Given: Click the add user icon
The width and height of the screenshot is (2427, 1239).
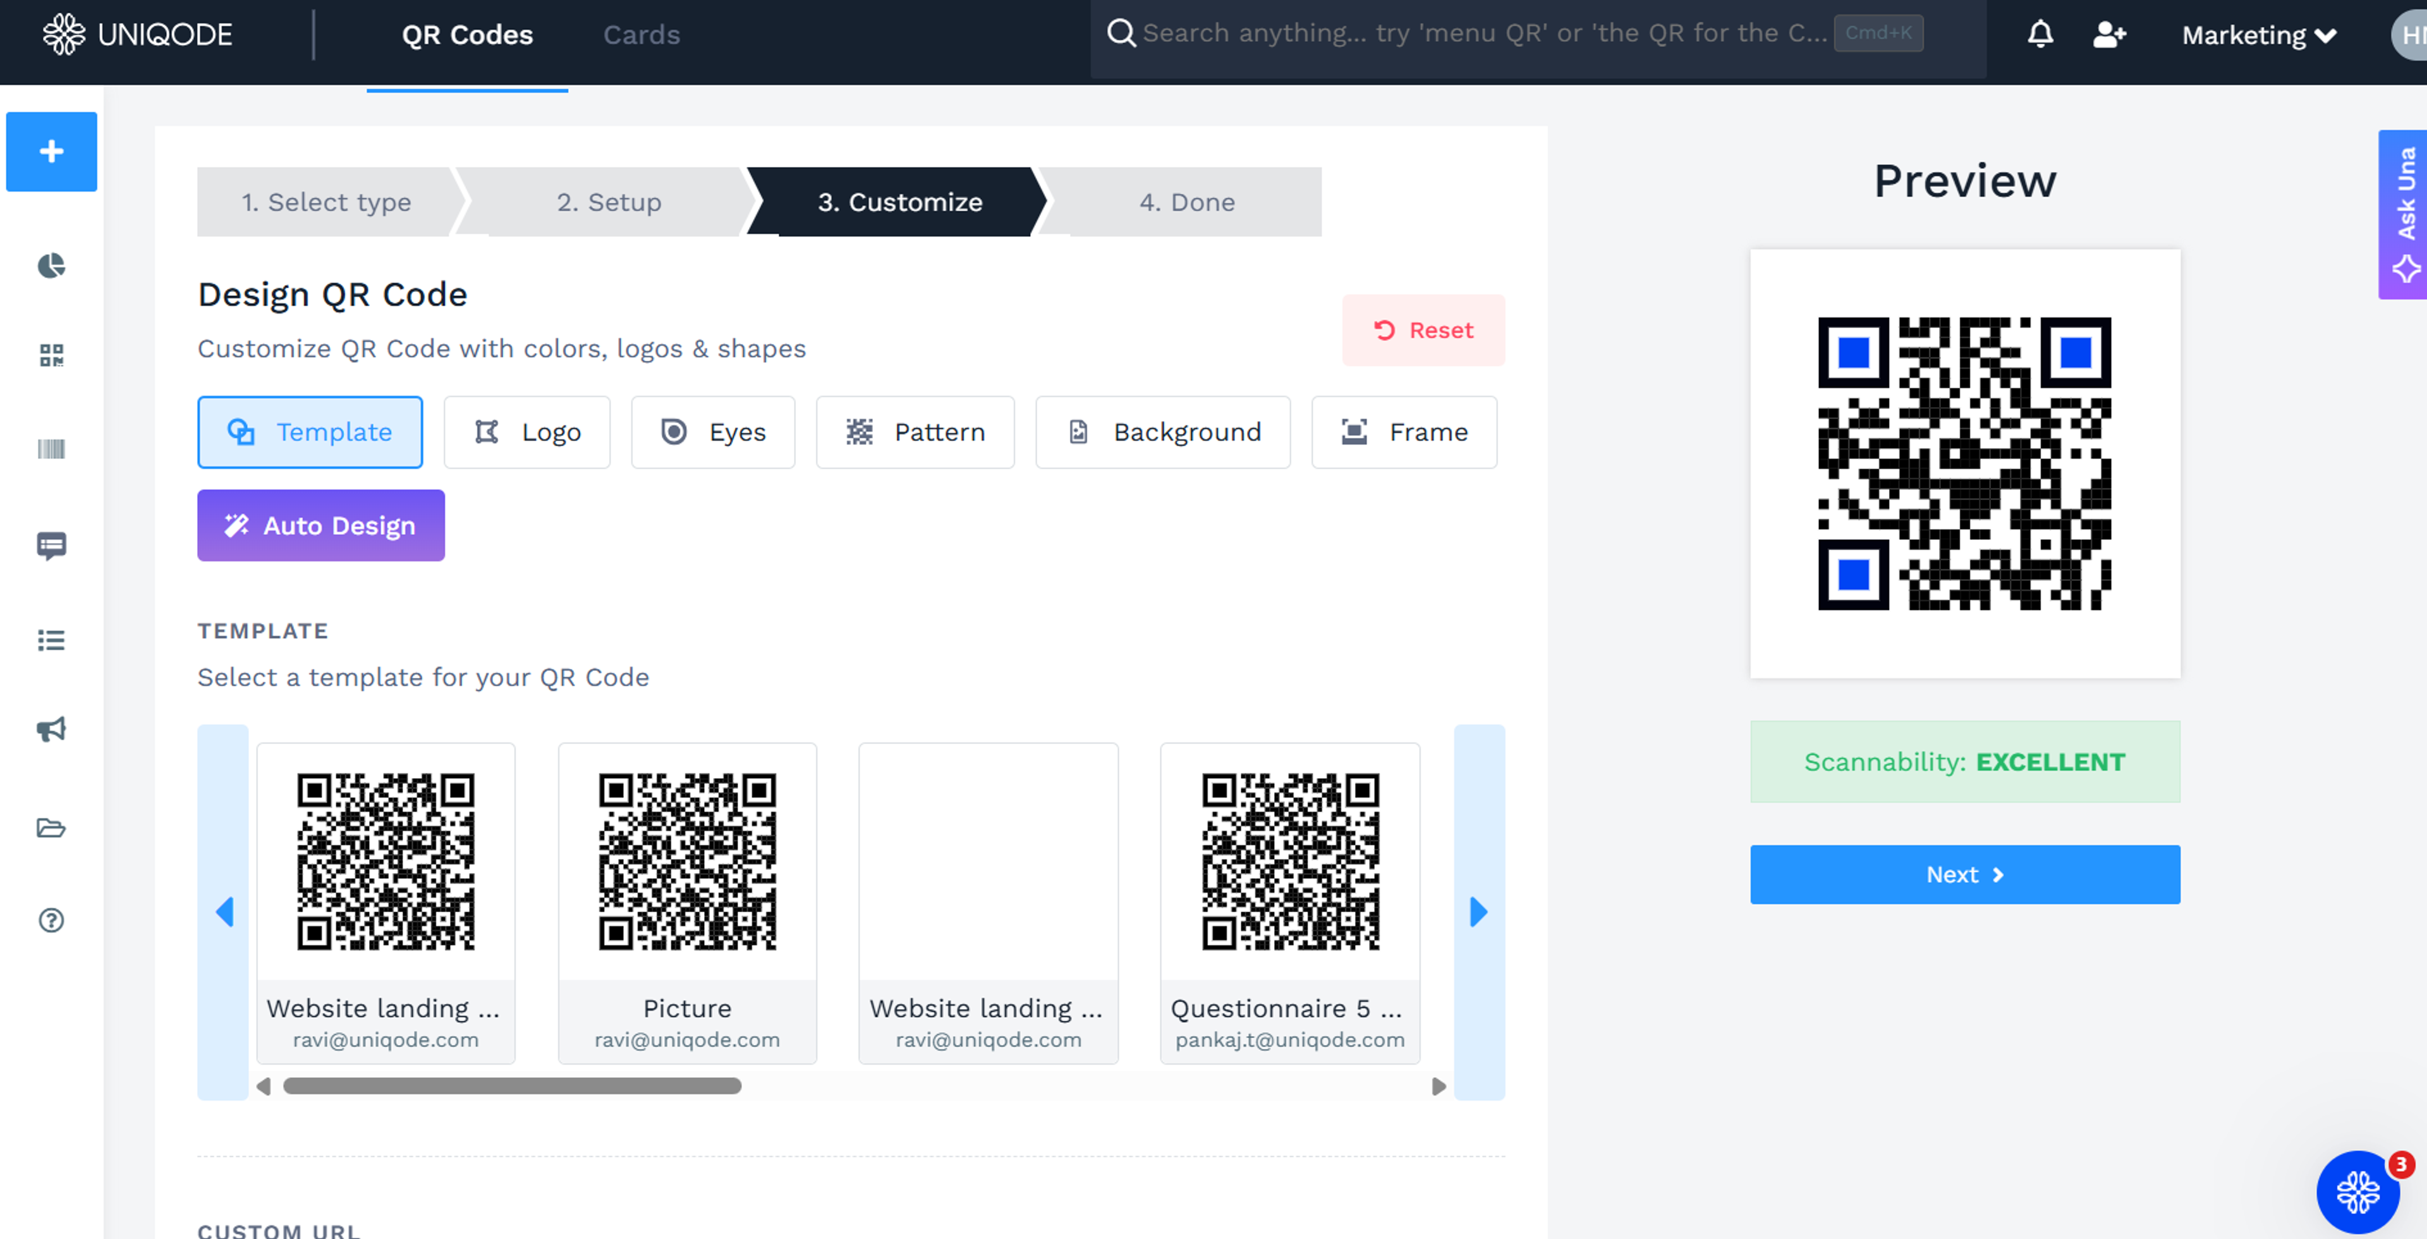Looking at the screenshot, I should click(x=2110, y=35).
